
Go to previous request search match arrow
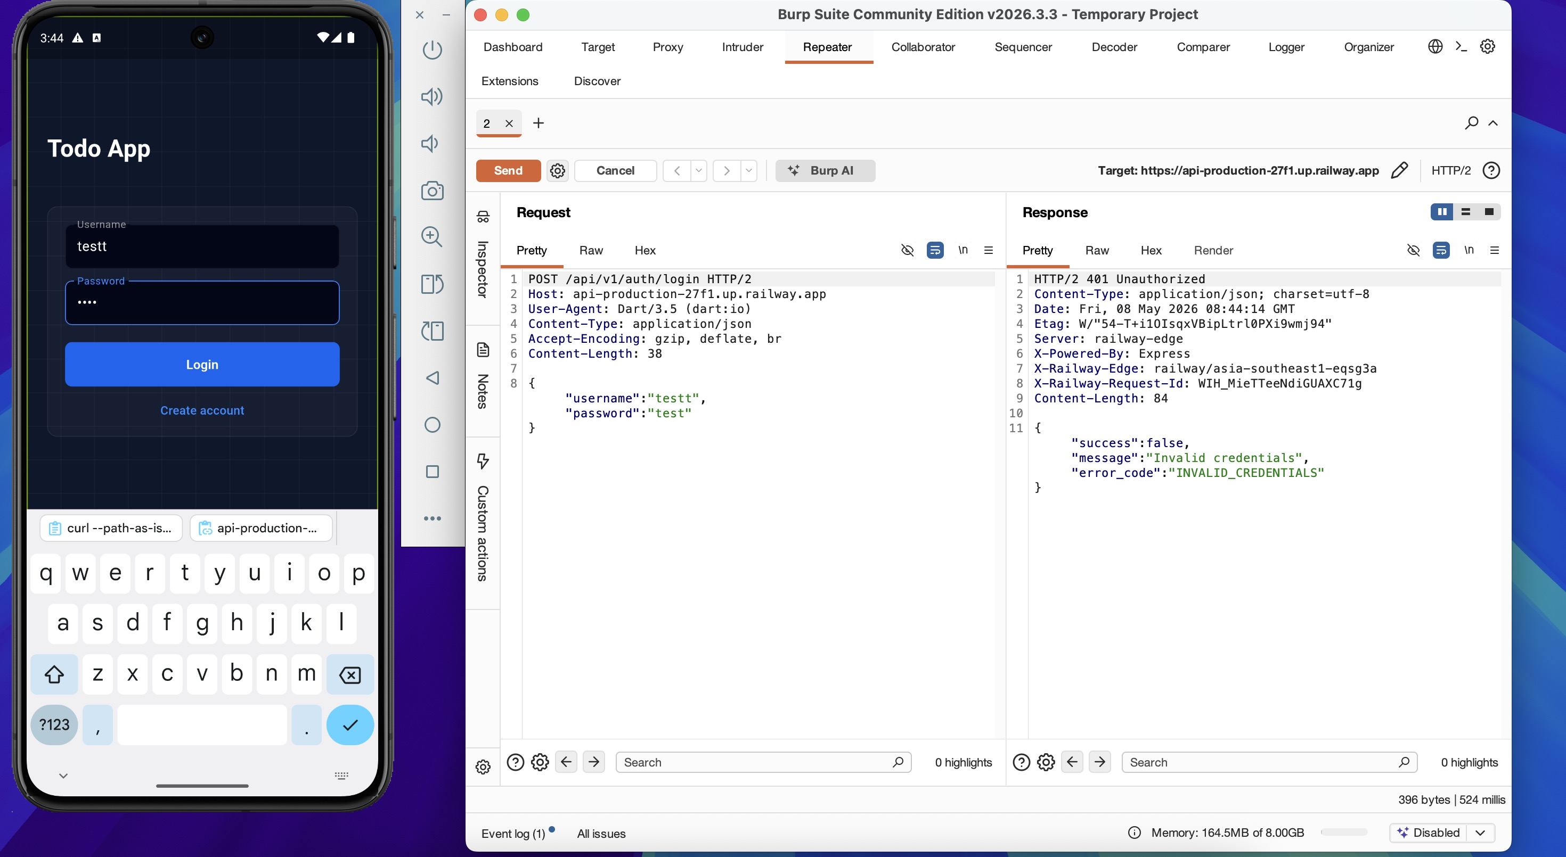pyautogui.click(x=566, y=762)
